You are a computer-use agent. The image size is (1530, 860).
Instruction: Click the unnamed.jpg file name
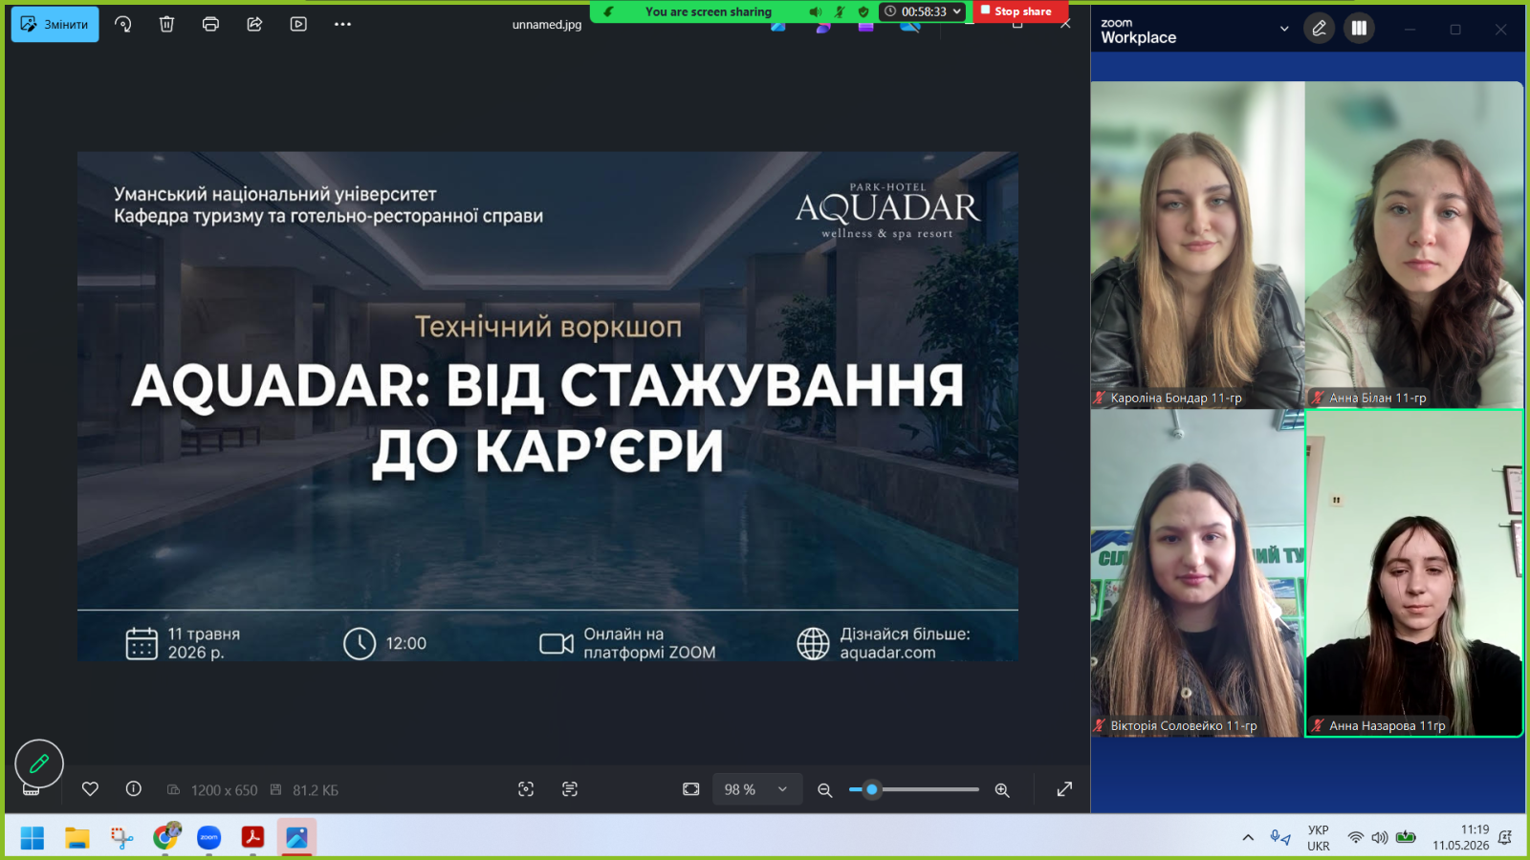(547, 25)
